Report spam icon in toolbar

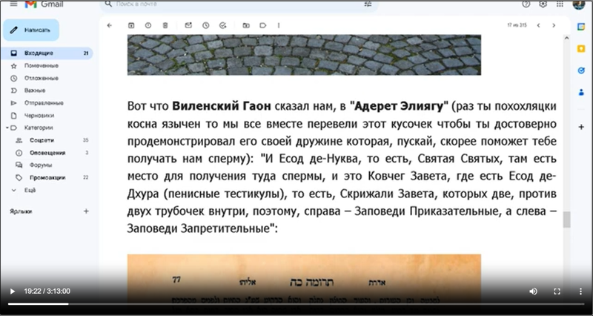click(148, 25)
